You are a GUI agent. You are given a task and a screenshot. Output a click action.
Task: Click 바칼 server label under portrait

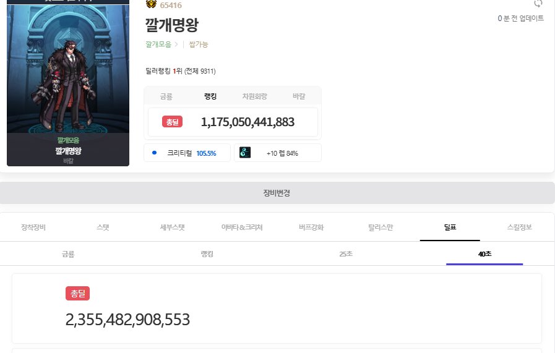pyautogui.click(x=68, y=161)
